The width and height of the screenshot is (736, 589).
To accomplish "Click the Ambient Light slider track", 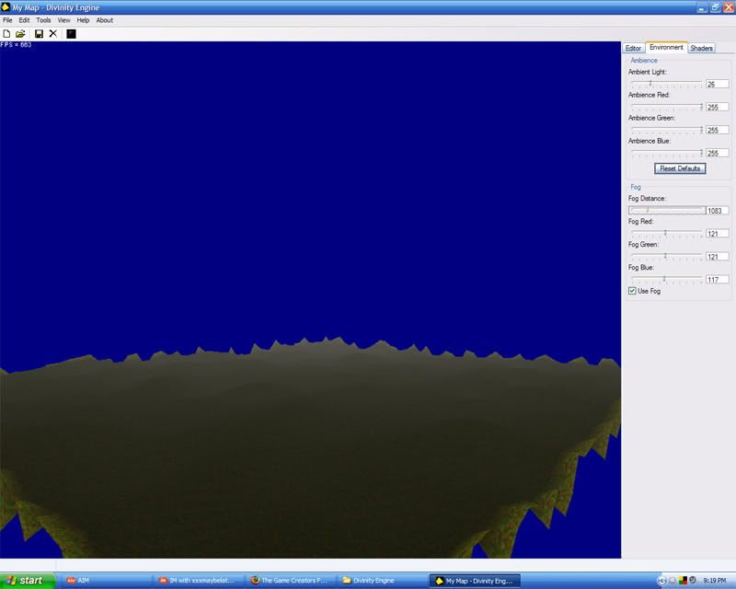I will tap(666, 84).
